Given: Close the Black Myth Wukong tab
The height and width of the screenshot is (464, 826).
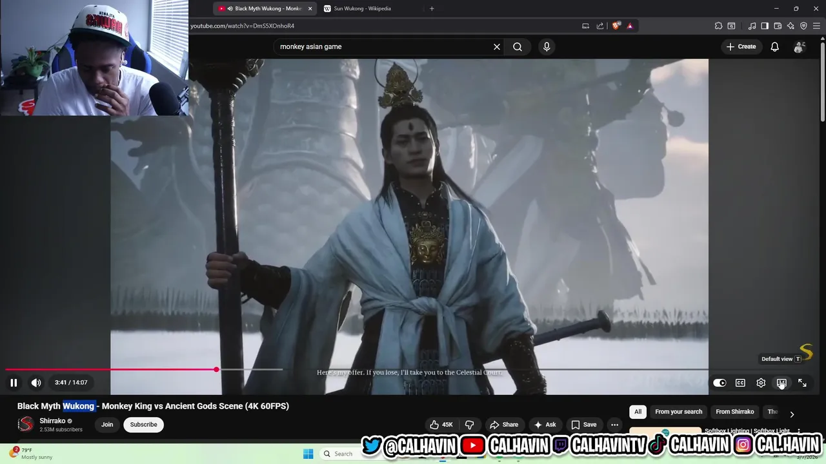Looking at the screenshot, I should tap(310, 8).
